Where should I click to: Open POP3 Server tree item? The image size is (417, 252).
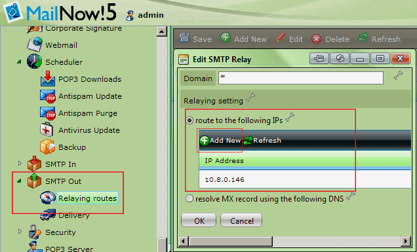(x=69, y=249)
